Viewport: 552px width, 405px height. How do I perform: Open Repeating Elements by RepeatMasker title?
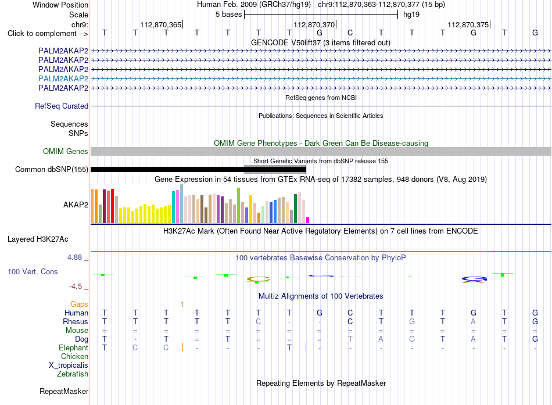coord(321,383)
